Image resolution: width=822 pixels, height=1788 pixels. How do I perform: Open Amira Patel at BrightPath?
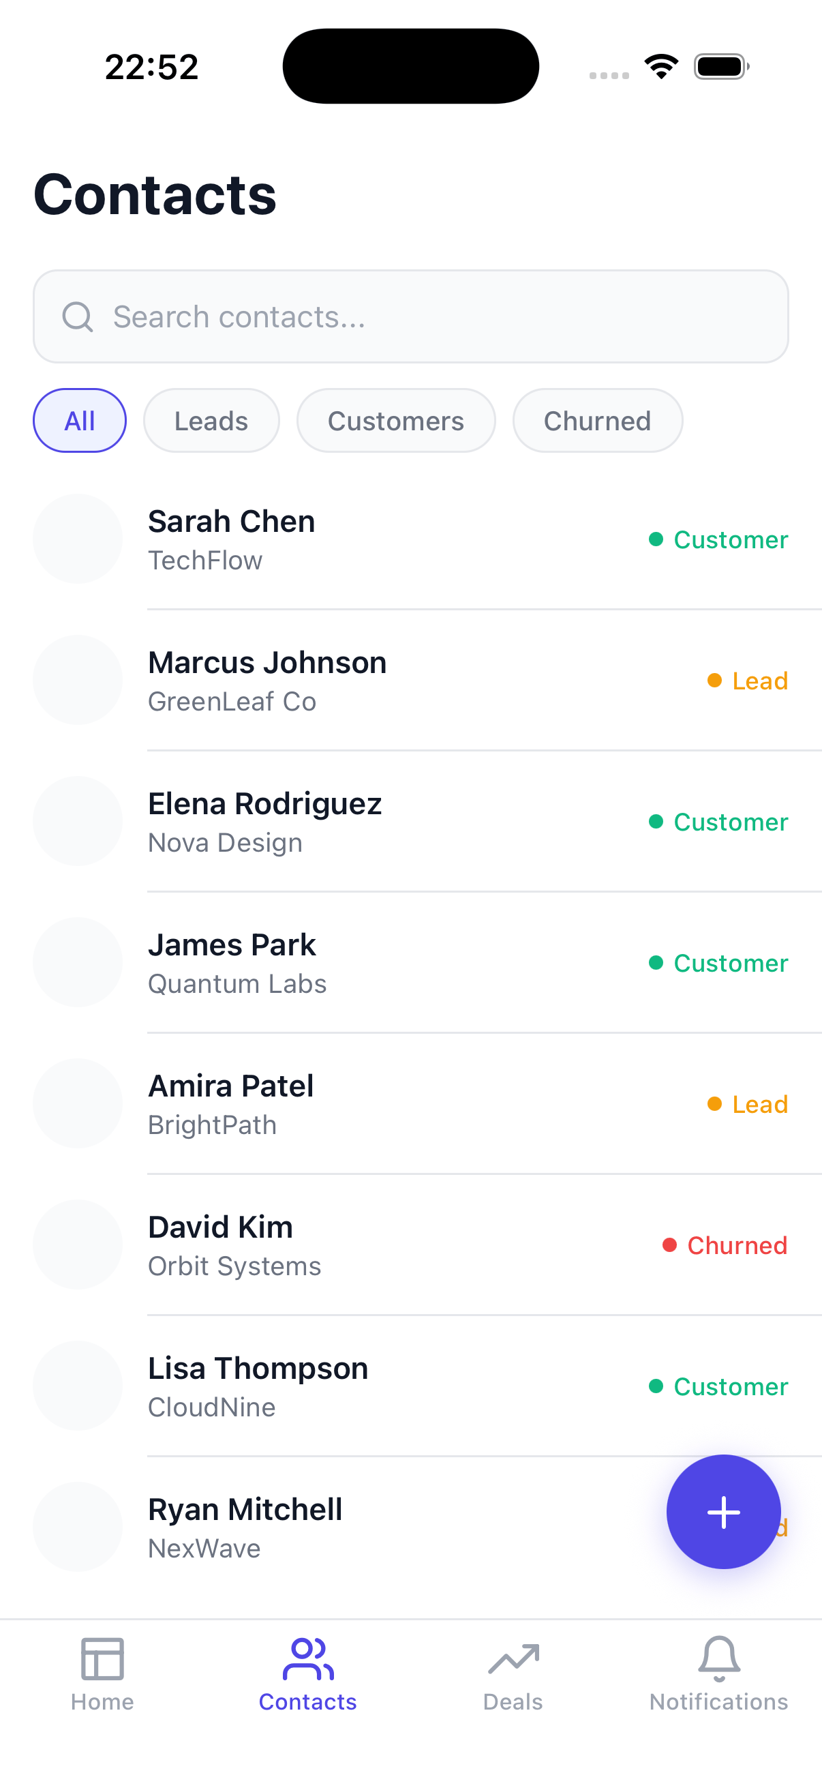pyautogui.click(x=410, y=1103)
